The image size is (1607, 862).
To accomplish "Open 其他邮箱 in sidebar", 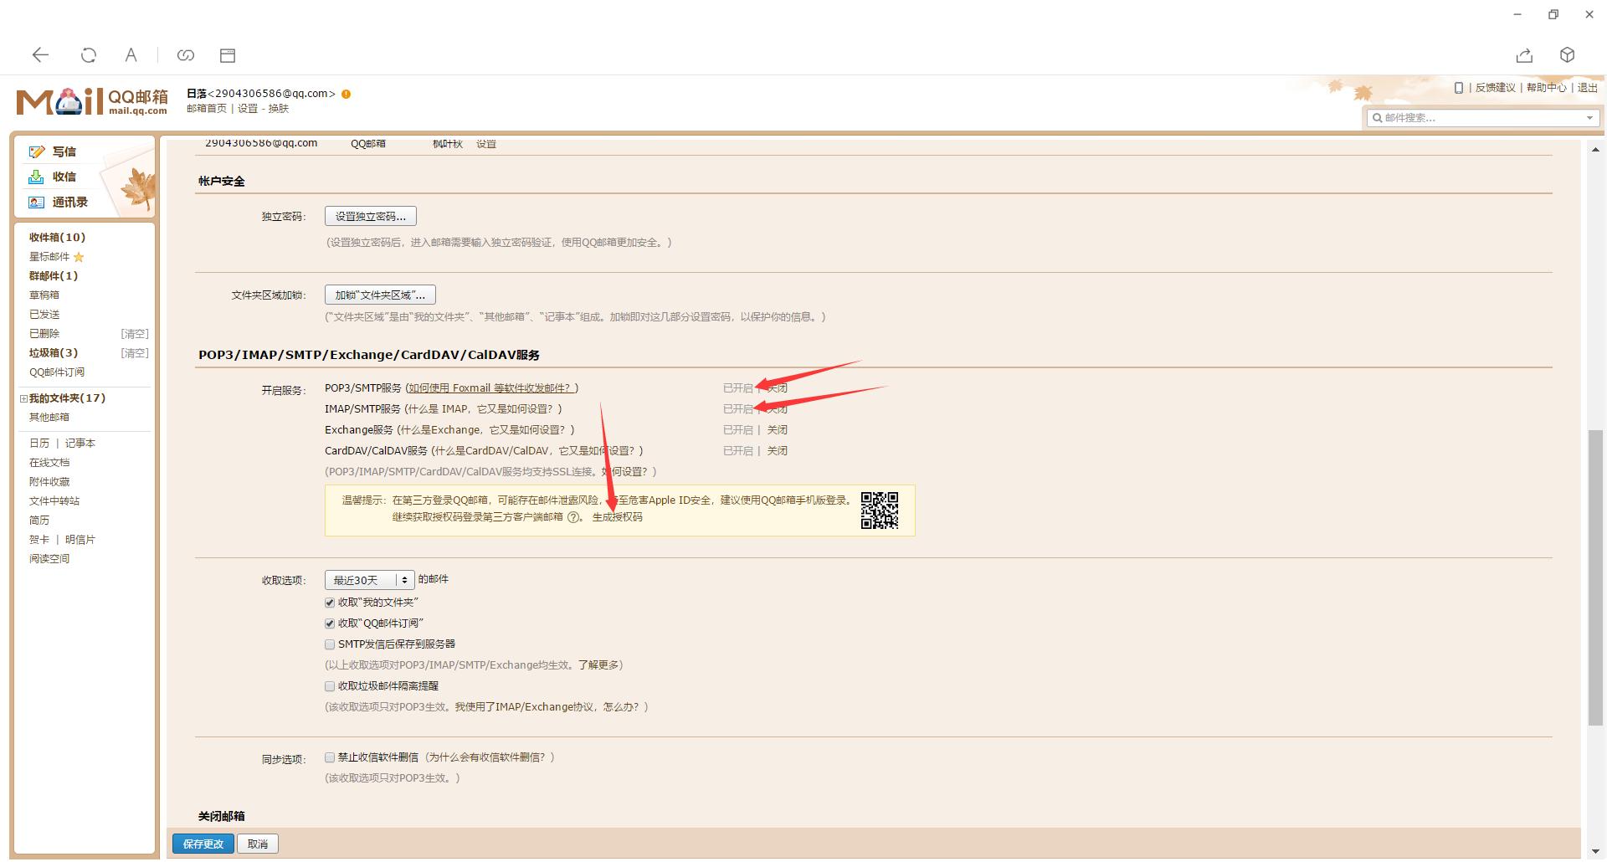I will pos(49,418).
